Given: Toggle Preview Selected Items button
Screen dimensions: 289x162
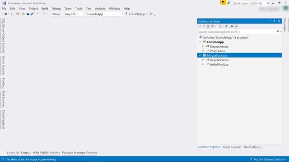Looking at the screenshot, I should (236, 26).
